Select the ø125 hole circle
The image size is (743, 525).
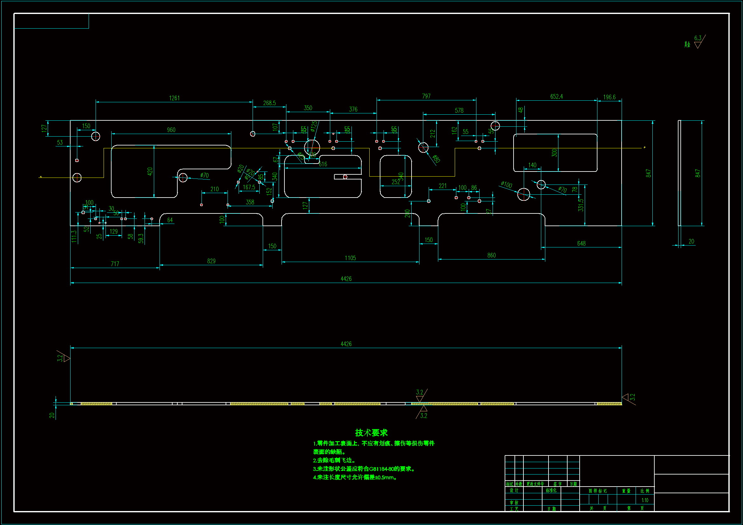312,147
